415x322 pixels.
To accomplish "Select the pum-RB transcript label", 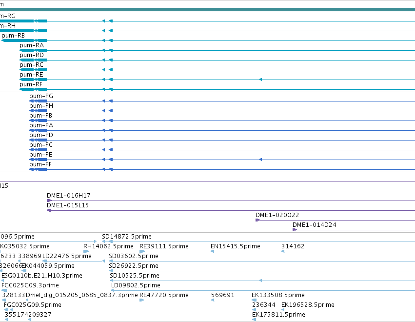I will (13, 36).
